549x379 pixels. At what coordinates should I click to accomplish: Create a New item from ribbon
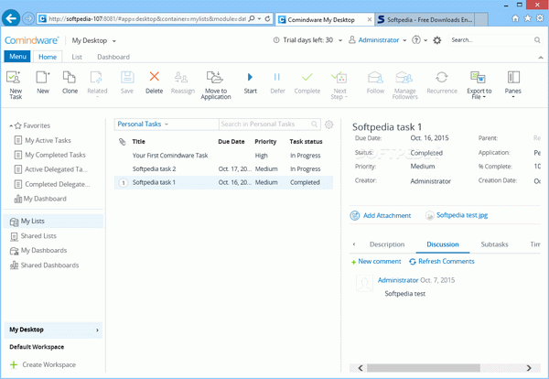tap(43, 82)
